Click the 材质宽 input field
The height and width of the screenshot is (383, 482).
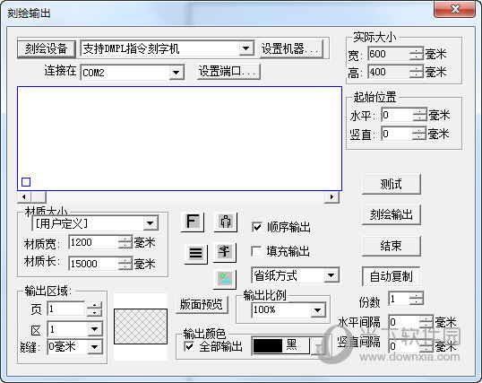click(94, 242)
